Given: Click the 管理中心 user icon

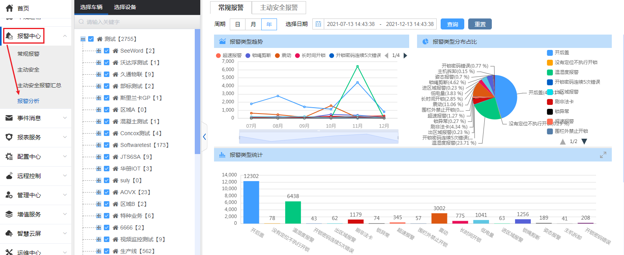Looking at the screenshot, I should tap(9, 195).
